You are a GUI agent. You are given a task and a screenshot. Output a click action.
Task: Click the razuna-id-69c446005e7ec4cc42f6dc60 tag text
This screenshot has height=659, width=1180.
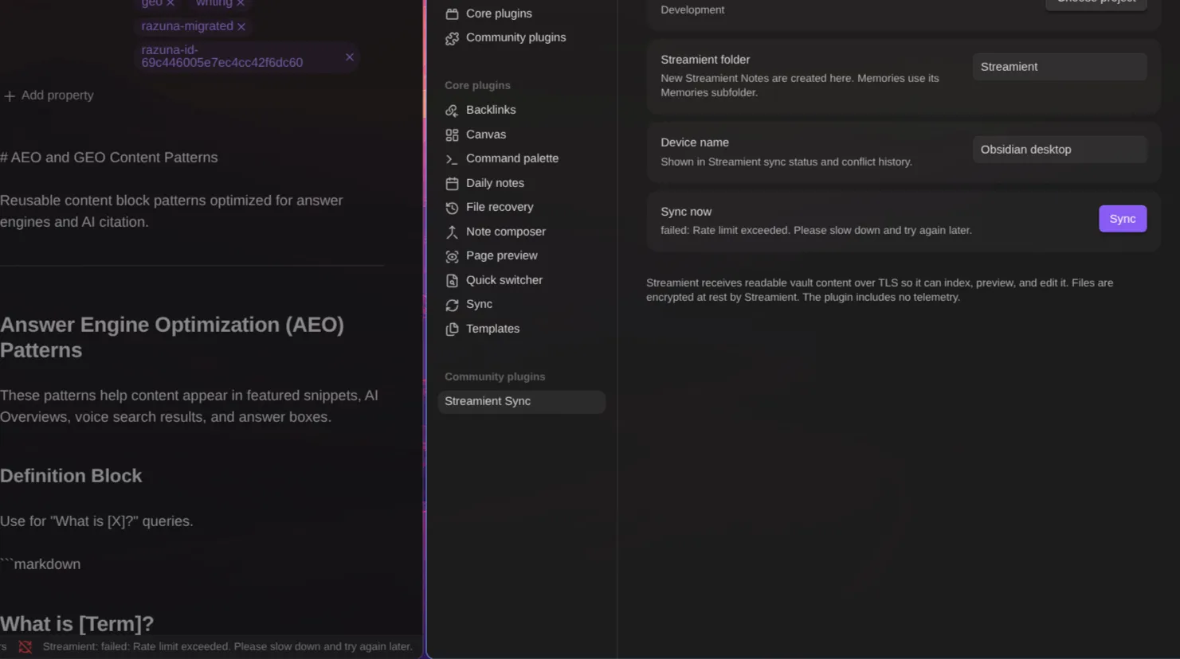coord(222,57)
